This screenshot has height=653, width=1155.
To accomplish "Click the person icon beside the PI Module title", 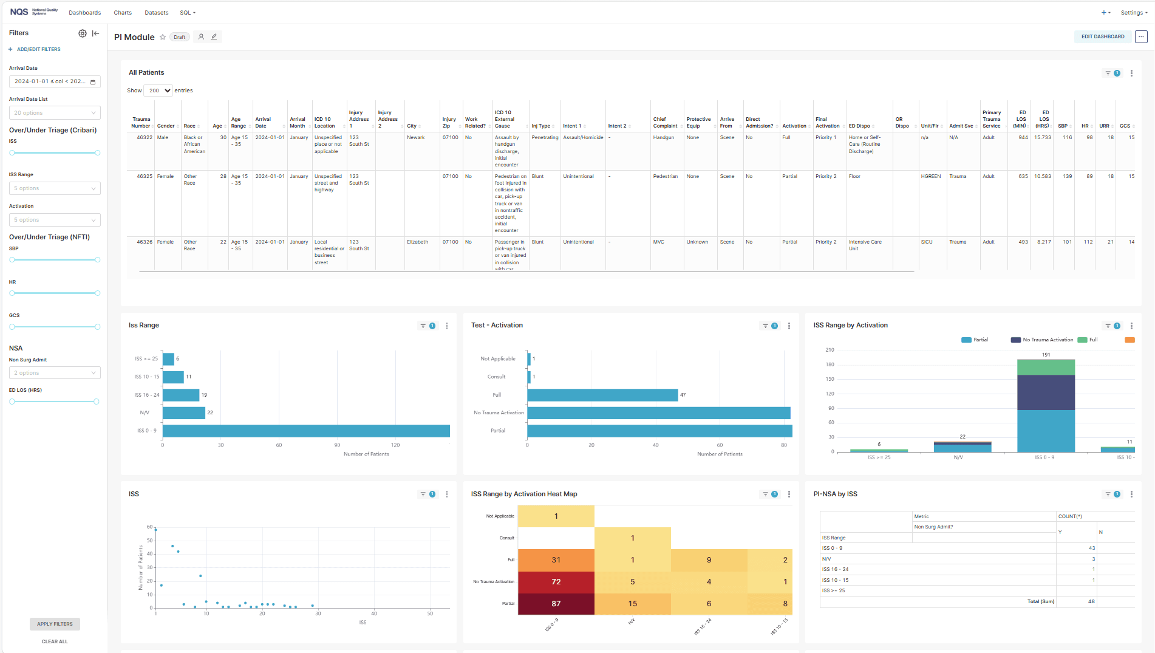I will point(201,36).
